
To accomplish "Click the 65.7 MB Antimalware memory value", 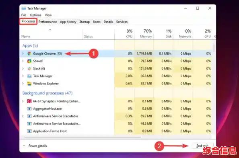I will pos(146,116).
